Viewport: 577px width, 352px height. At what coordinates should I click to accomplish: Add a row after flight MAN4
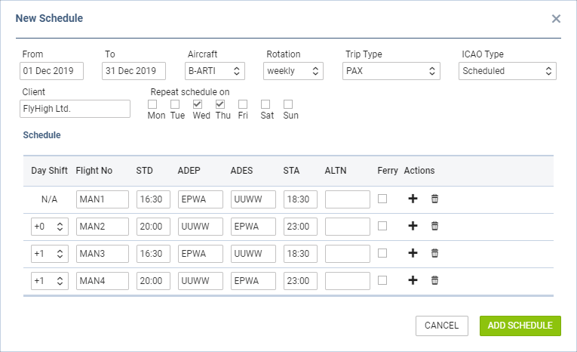[x=413, y=280]
